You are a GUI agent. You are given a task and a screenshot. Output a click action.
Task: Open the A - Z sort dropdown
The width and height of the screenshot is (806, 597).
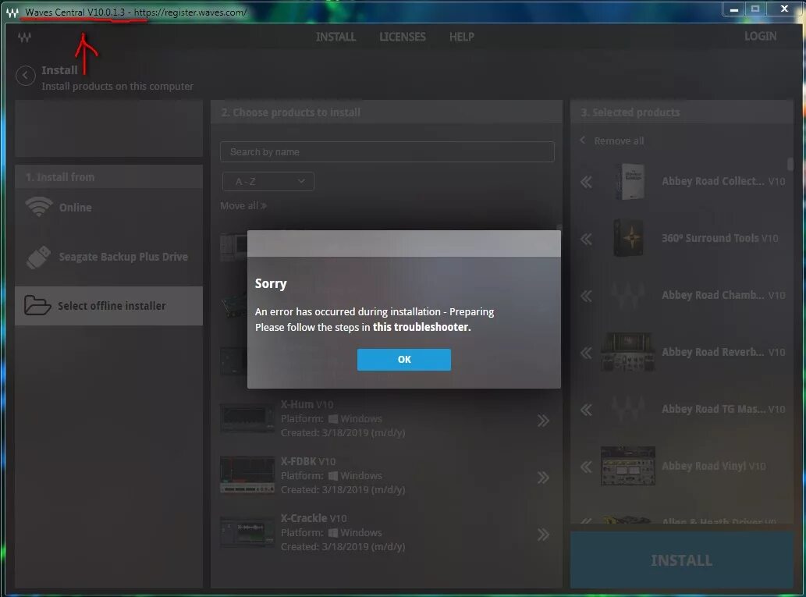pos(268,181)
